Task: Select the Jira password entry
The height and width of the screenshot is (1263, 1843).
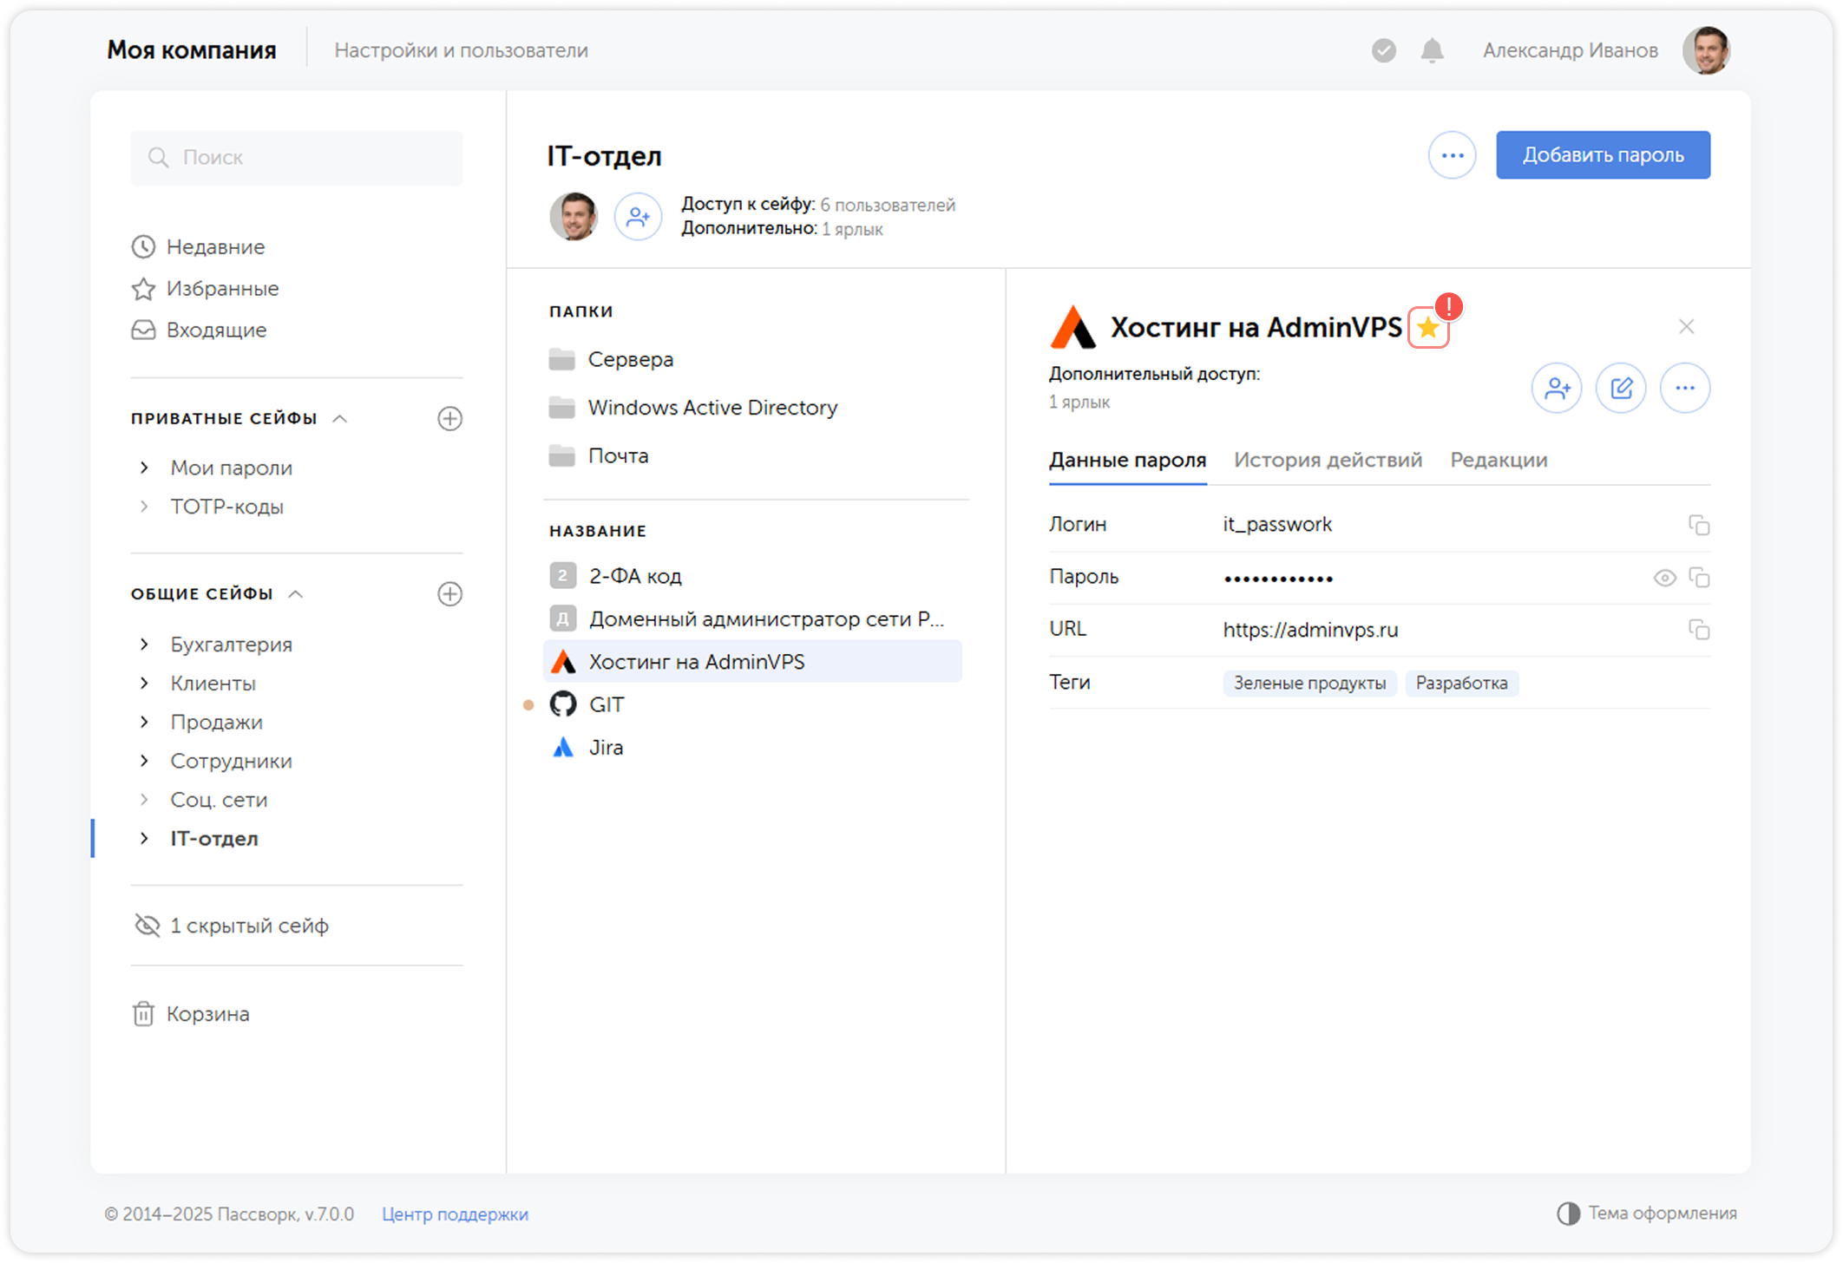Action: pyautogui.click(x=752, y=748)
